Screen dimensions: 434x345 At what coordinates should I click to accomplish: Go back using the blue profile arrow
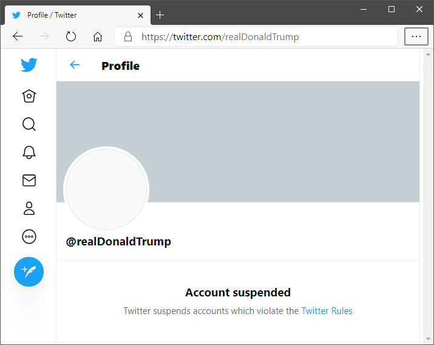tap(75, 65)
